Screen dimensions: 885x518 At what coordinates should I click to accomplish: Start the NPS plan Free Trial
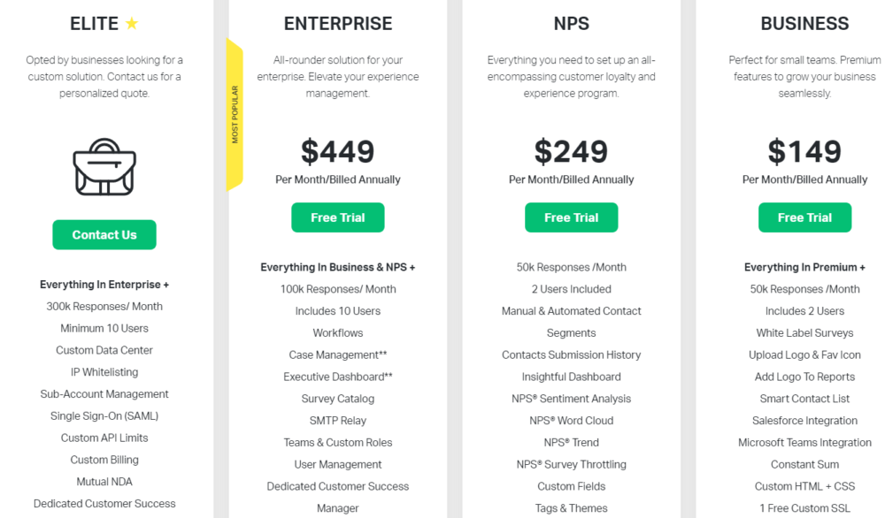click(x=571, y=217)
